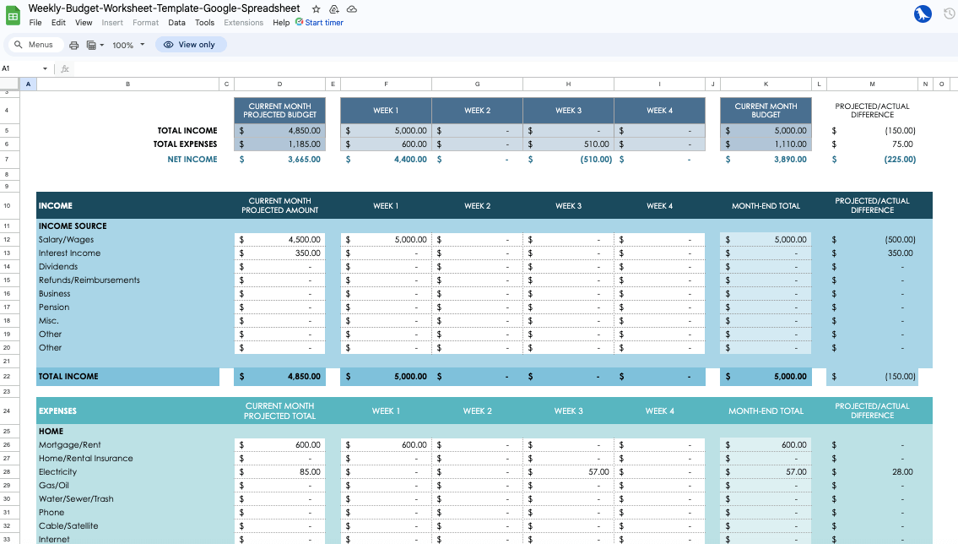This screenshot has width=958, height=544.
Task: Click Week 1 net income 4,400.00
Action: coord(386,159)
